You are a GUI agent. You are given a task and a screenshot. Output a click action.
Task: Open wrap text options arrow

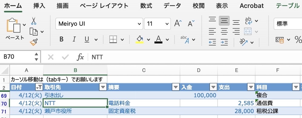click(256, 21)
